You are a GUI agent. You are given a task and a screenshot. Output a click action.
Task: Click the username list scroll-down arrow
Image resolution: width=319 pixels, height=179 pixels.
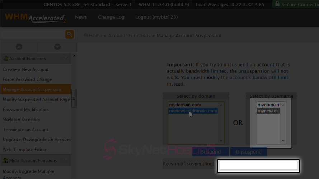point(283,141)
